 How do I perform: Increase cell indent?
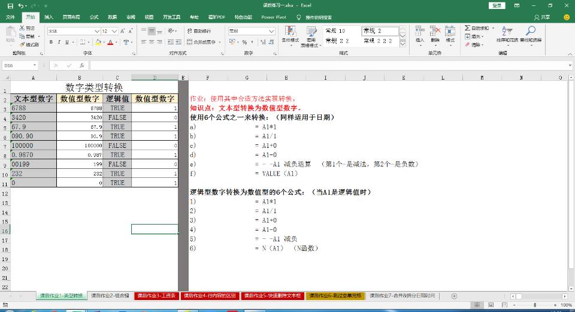pos(178,42)
